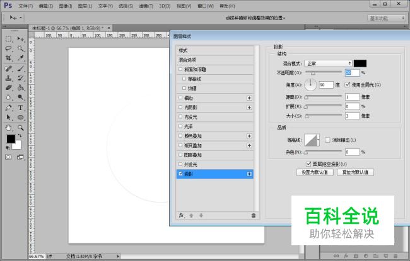Viewport: 410px width, 261px height.
Task: Open the 图像(I) menu
Action: click(x=66, y=6)
